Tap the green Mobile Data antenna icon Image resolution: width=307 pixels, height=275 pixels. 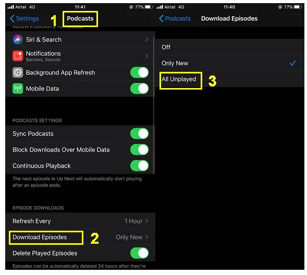point(18,89)
